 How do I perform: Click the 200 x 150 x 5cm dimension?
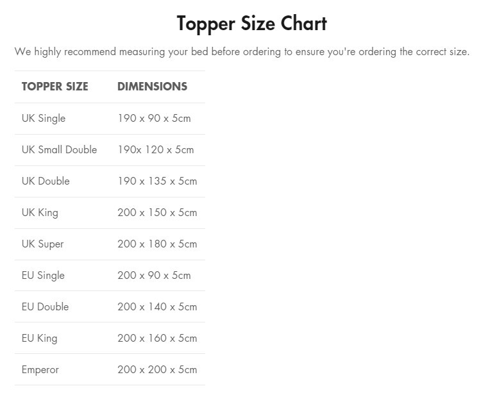pos(157,213)
